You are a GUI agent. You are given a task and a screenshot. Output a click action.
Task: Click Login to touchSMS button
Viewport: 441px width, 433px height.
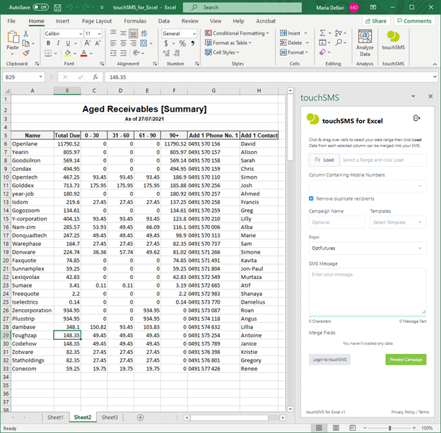329,360
